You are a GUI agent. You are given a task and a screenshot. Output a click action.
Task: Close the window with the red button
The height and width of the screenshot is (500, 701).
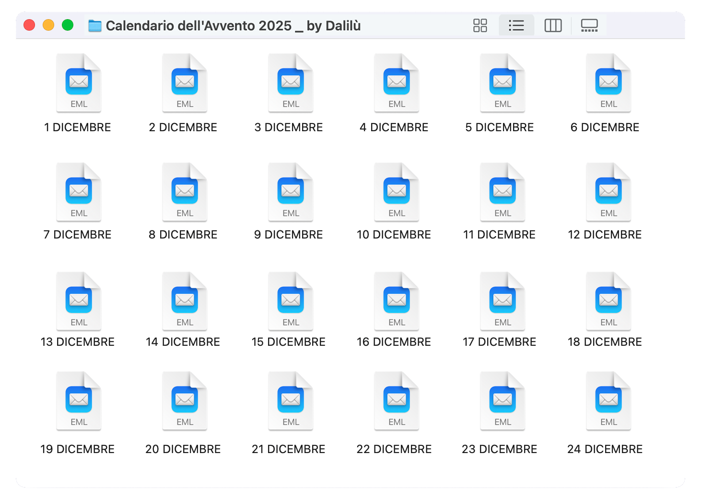point(29,25)
